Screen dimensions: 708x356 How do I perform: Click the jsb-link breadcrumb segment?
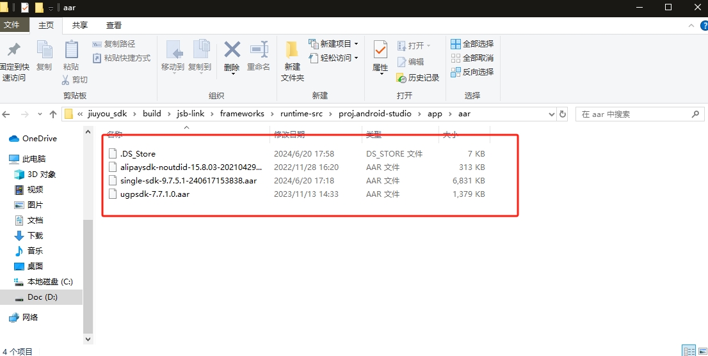(191, 114)
